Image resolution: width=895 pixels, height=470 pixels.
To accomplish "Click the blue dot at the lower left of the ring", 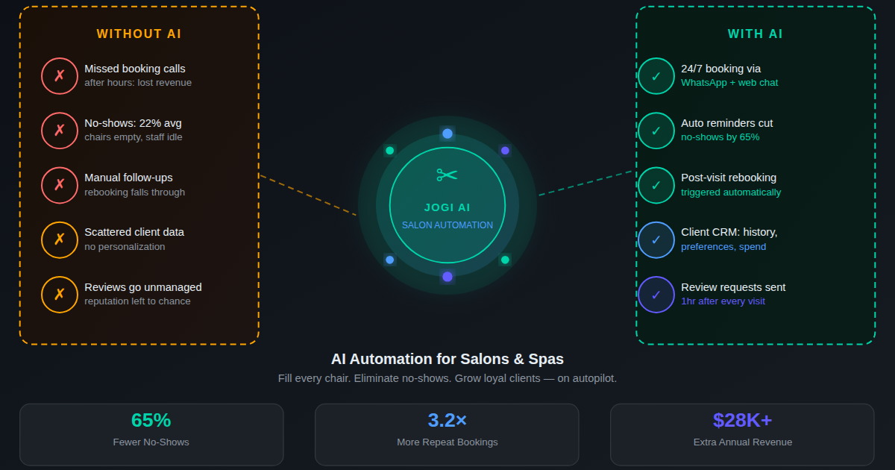I will pyautogui.click(x=389, y=260).
